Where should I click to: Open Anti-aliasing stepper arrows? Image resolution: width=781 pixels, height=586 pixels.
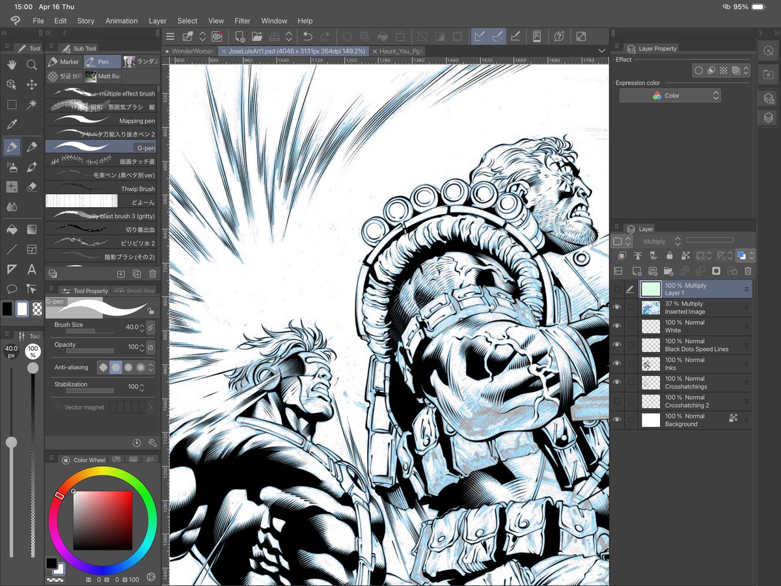pos(151,367)
